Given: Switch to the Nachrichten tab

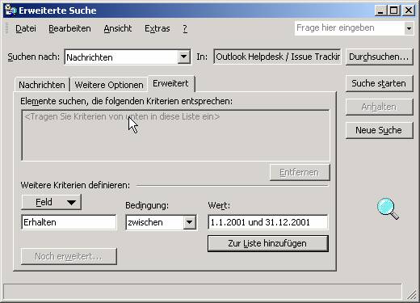Looking at the screenshot, I should pos(42,85).
